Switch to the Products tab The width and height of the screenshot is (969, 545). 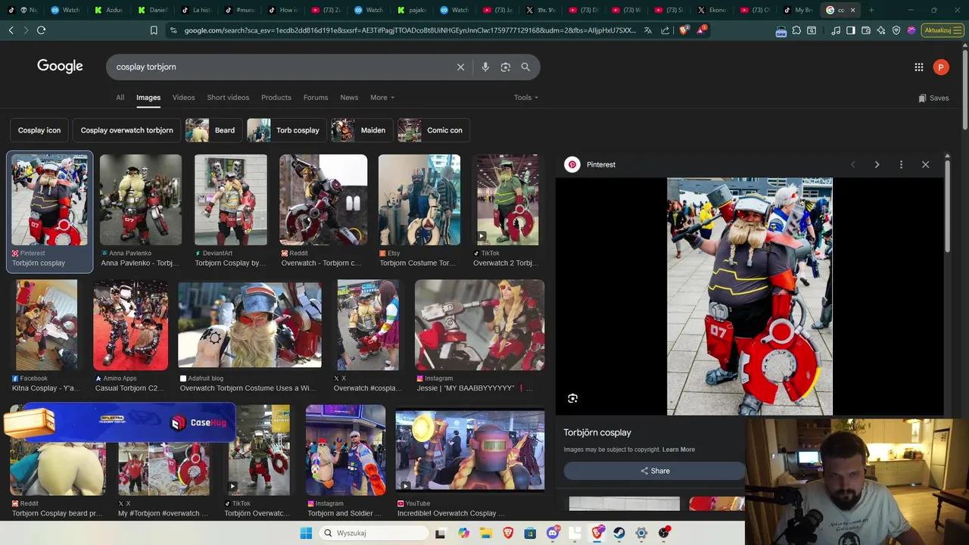pyautogui.click(x=276, y=98)
